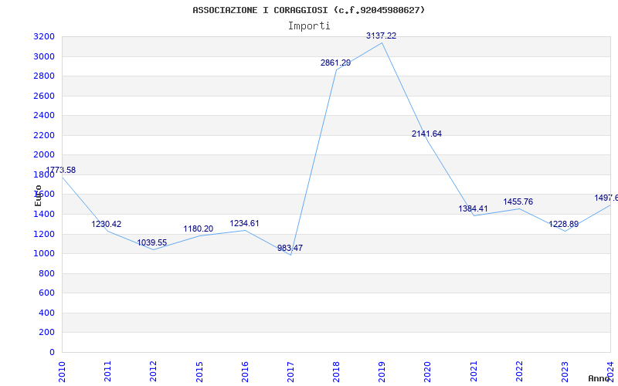Click x-axis year 2021
618x386 pixels.
coord(474,371)
